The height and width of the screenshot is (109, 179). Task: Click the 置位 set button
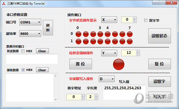(x=81, y=64)
